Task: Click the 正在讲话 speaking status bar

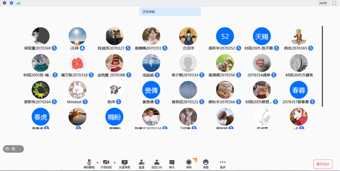Action: pyautogui.click(x=170, y=11)
